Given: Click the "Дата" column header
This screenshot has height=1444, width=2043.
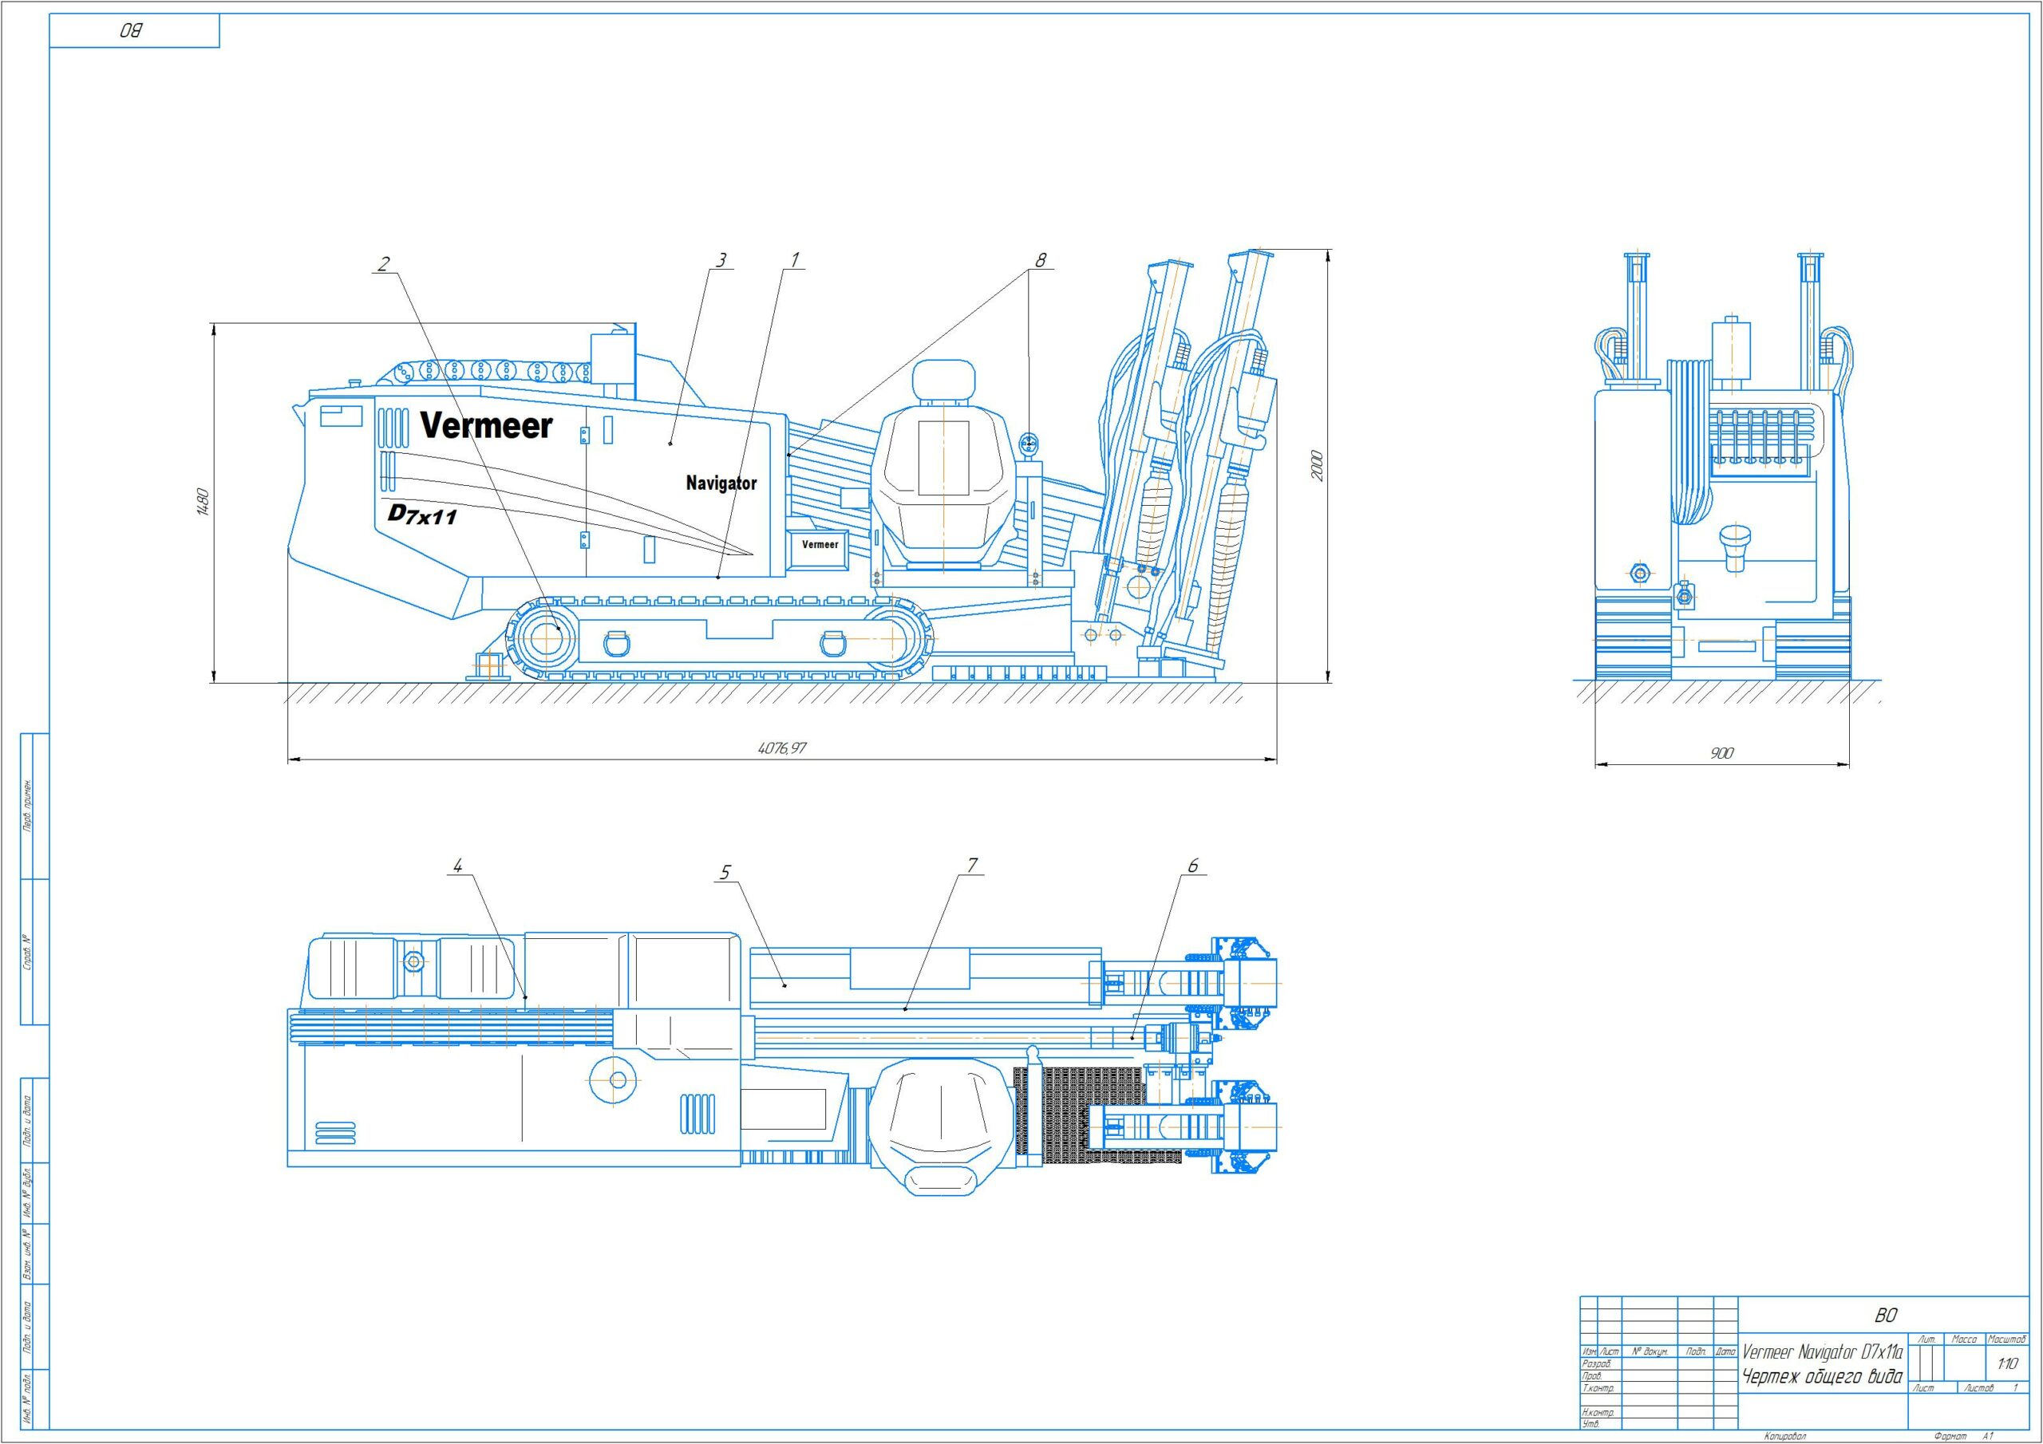Looking at the screenshot, I should (x=1725, y=1351).
